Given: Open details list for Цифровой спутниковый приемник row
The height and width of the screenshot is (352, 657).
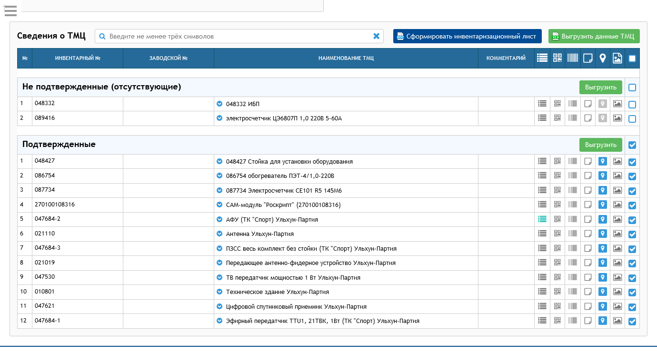Looking at the screenshot, I should coord(542,306).
